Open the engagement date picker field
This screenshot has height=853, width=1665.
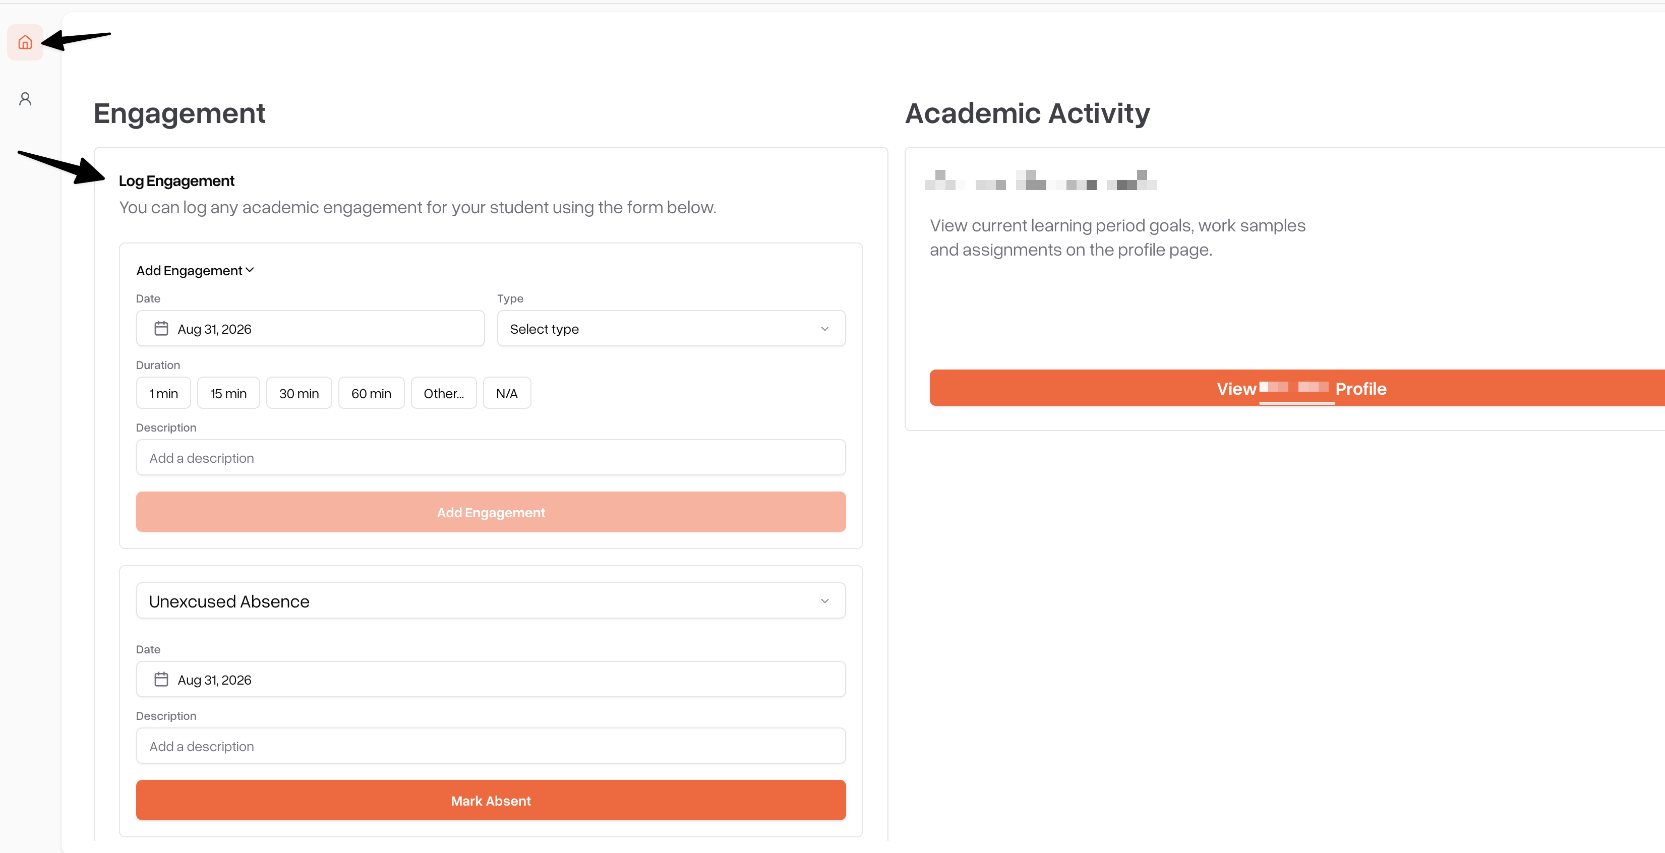click(310, 329)
